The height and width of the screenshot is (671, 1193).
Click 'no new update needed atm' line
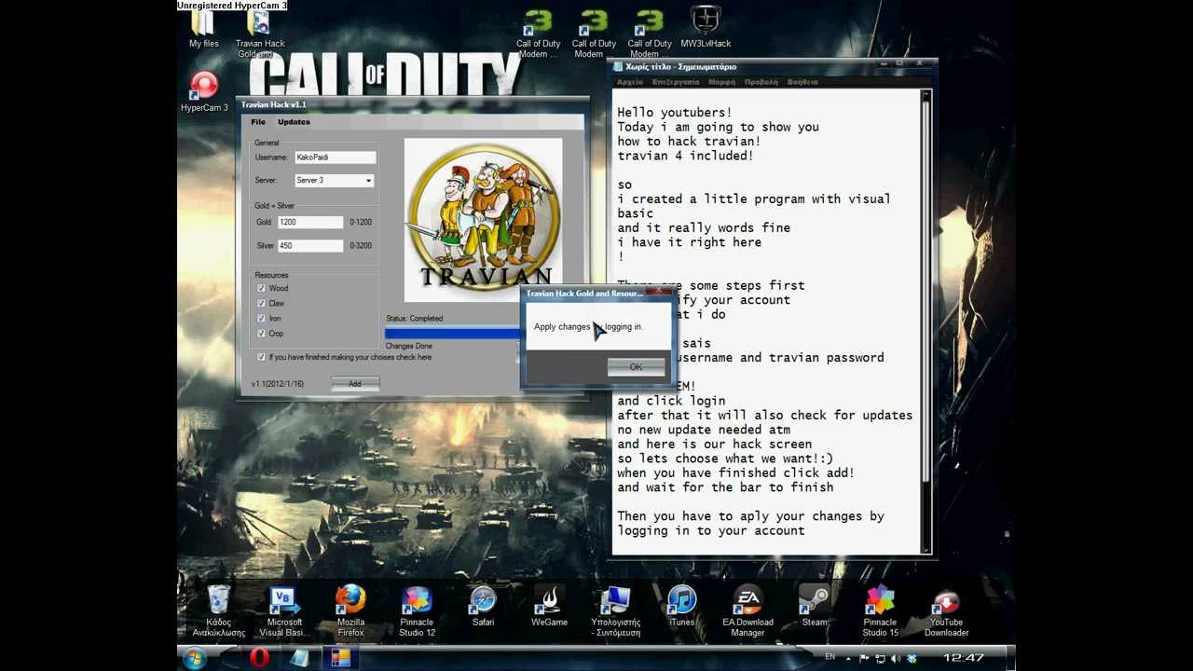(704, 430)
